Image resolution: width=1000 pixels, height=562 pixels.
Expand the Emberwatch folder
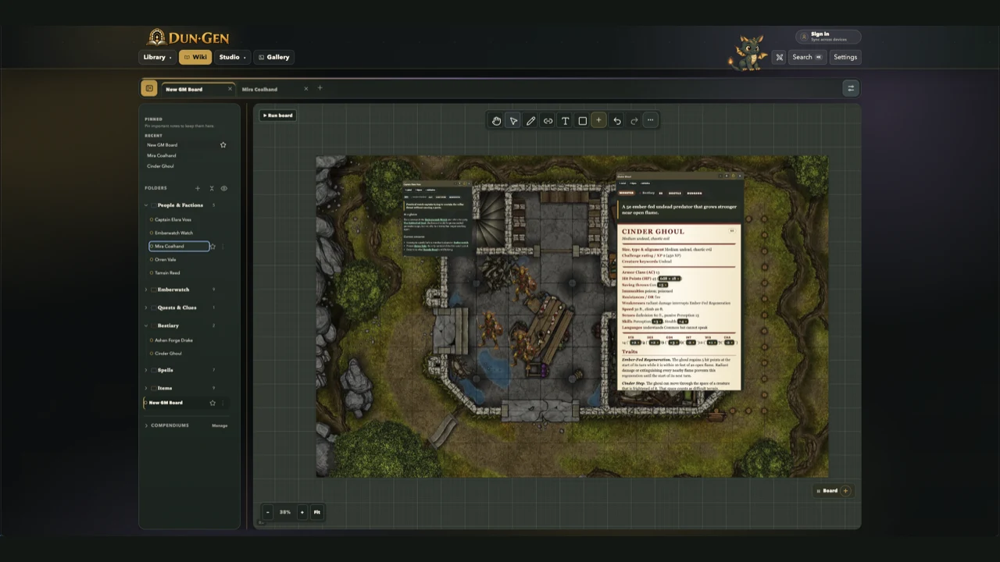tap(146, 290)
